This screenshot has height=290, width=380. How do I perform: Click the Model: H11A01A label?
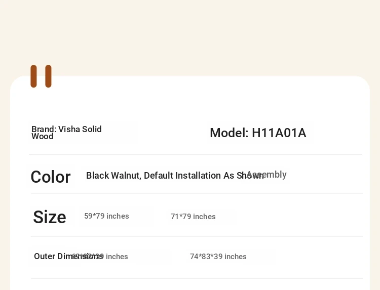click(x=258, y=133)
